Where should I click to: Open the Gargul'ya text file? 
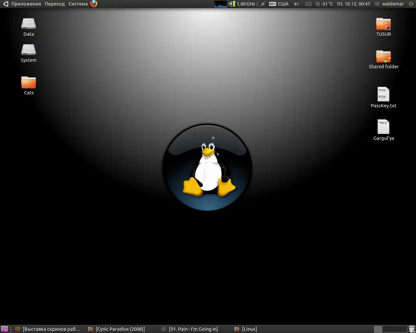383,127
